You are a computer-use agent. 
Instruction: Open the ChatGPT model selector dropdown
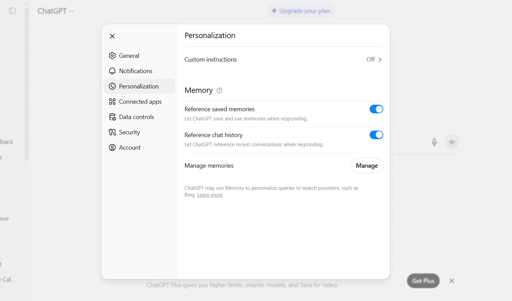pyautogui.click(x=55, y=11)
